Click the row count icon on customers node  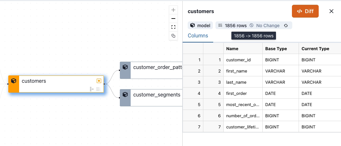(98, 89)
